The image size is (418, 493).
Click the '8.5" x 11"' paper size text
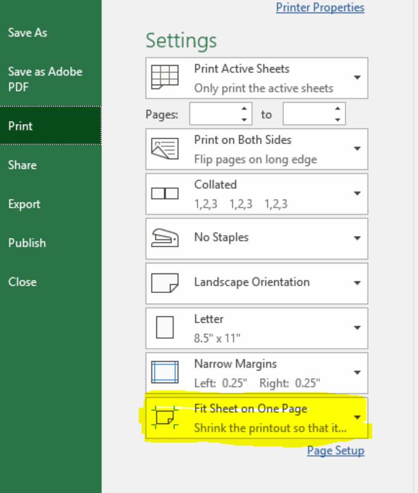217,338
